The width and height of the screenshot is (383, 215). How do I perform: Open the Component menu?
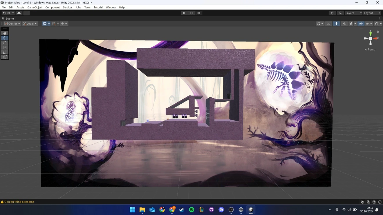click(52, 8)
